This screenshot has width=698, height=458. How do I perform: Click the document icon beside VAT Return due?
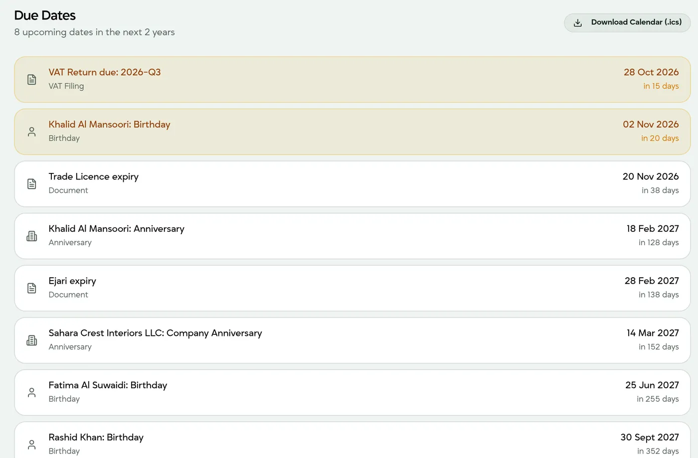pyautogui.click(x=32, y=80)
